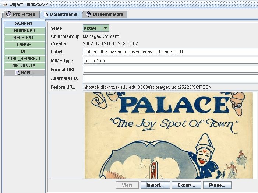Click the Datastreams tab documents icon

point(46,14)
